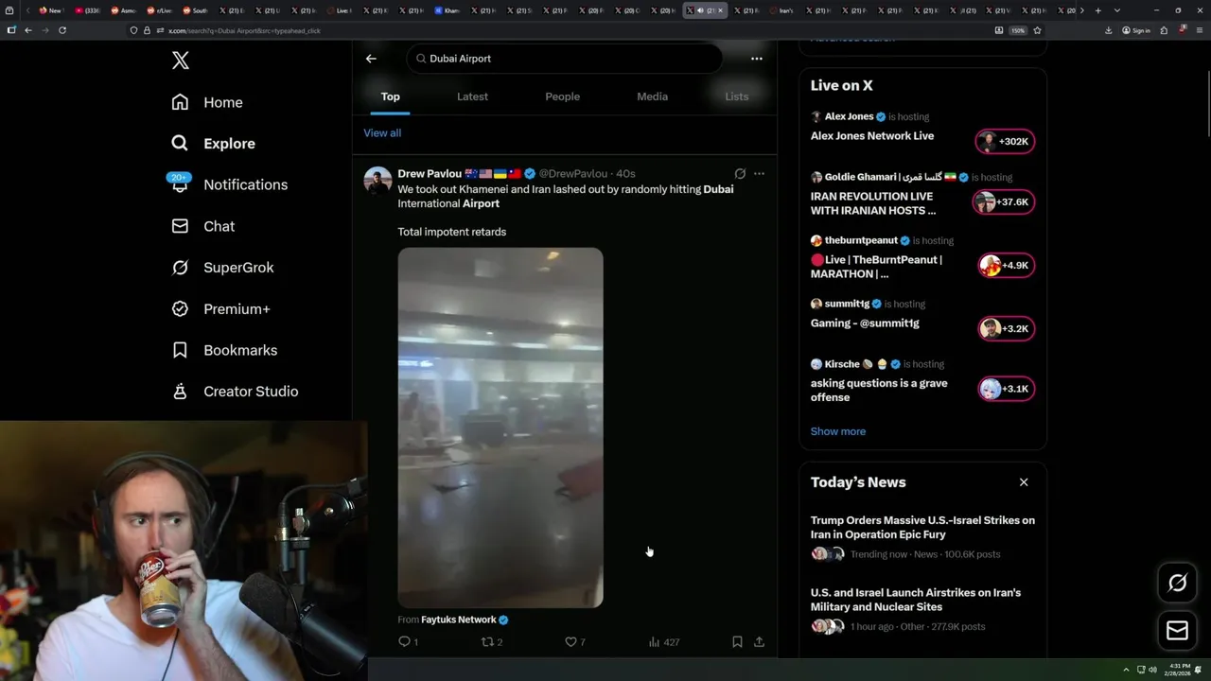Click the Premium+ verified badge icon
This screenshot has width=1211, height=681.
pos(180,309)
